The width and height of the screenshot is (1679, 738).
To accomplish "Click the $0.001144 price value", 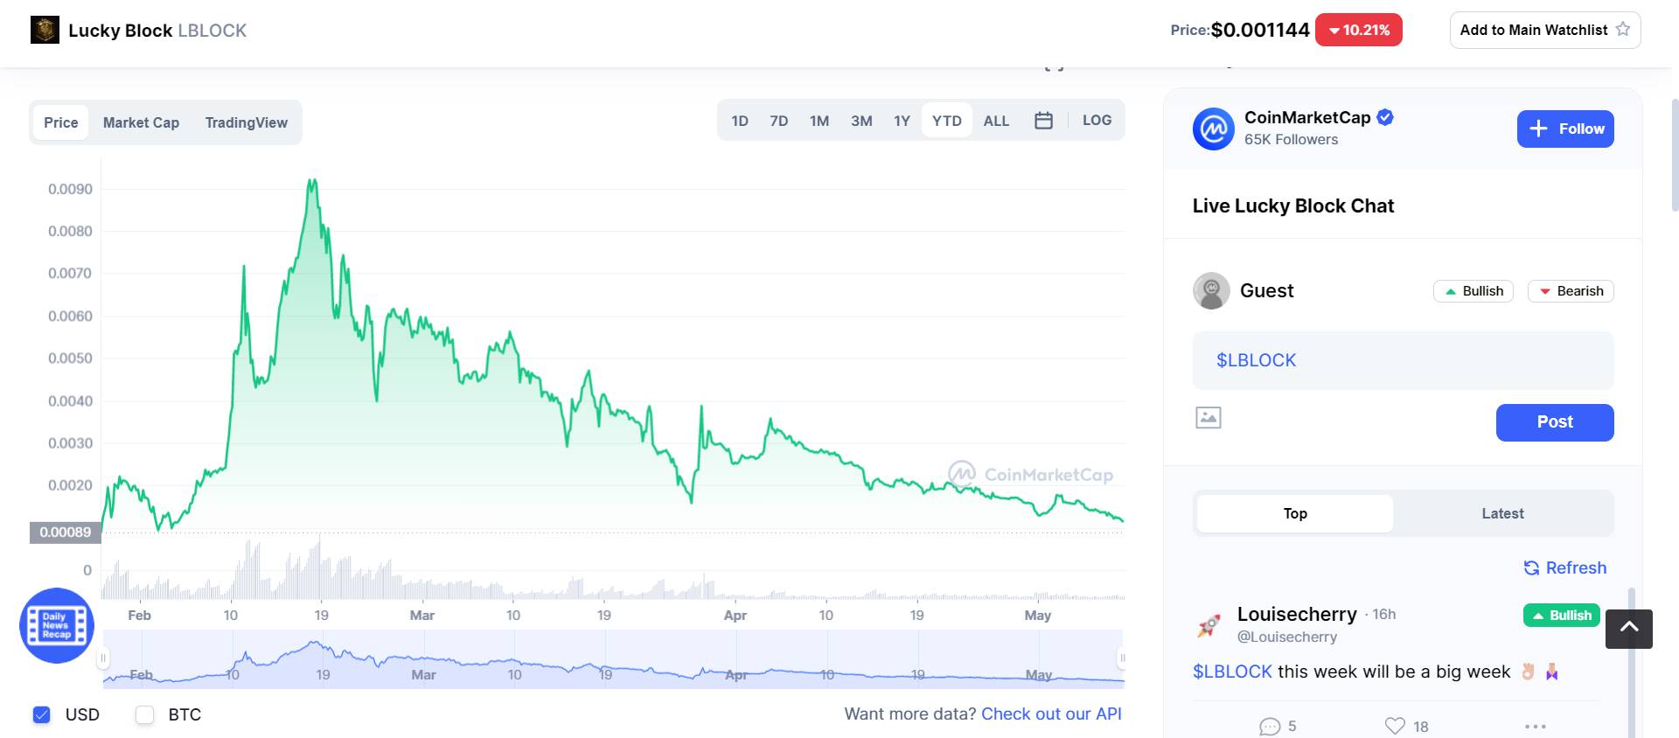I will pos(1260,30).
